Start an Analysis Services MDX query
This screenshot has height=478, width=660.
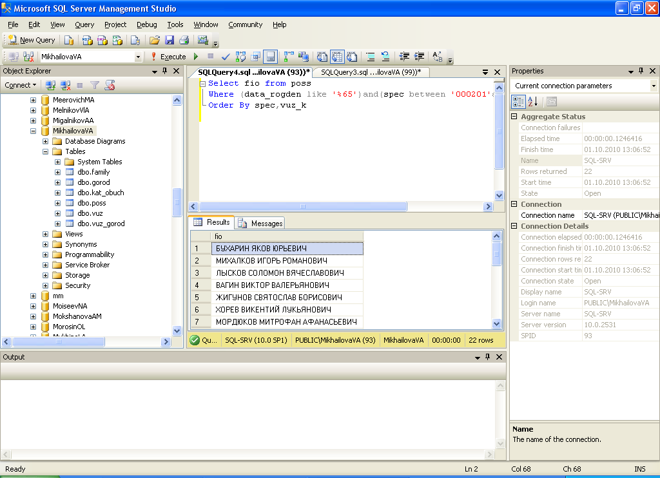[x=87, y=40]
